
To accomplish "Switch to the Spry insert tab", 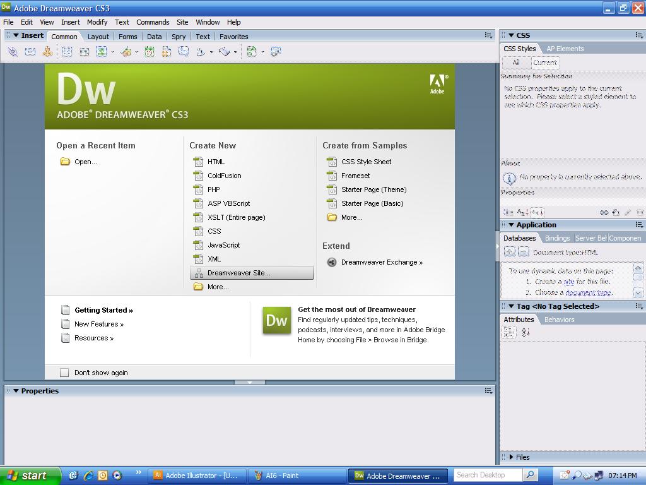I will click(179, 37).
